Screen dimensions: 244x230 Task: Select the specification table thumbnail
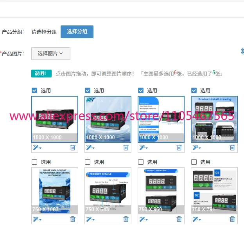pos(161,119)
